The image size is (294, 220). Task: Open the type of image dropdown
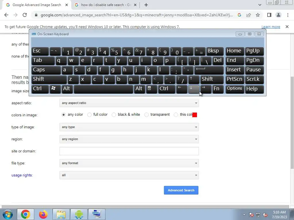coord(129,127)
